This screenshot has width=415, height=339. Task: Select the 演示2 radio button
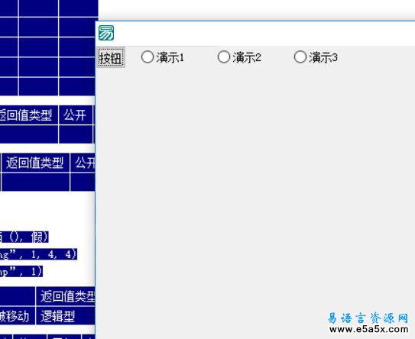[x=239, y=57]
